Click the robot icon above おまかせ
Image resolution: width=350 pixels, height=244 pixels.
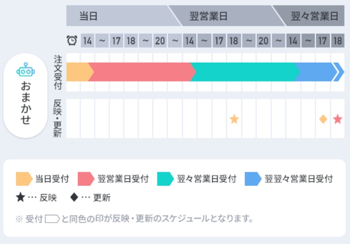26,70
